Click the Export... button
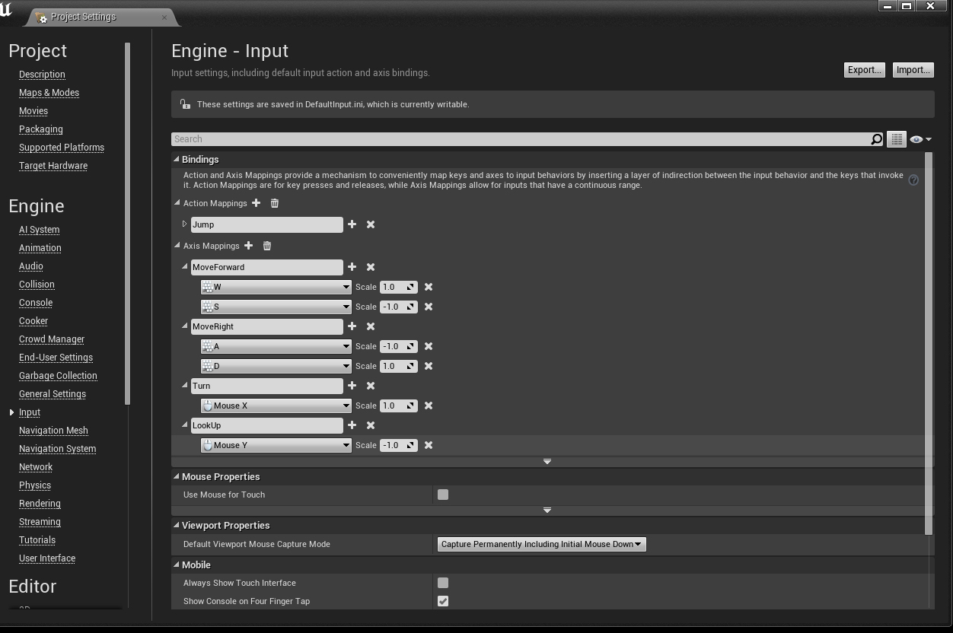The height and width of the screenshot is (633, 953). tap(864, 70)
